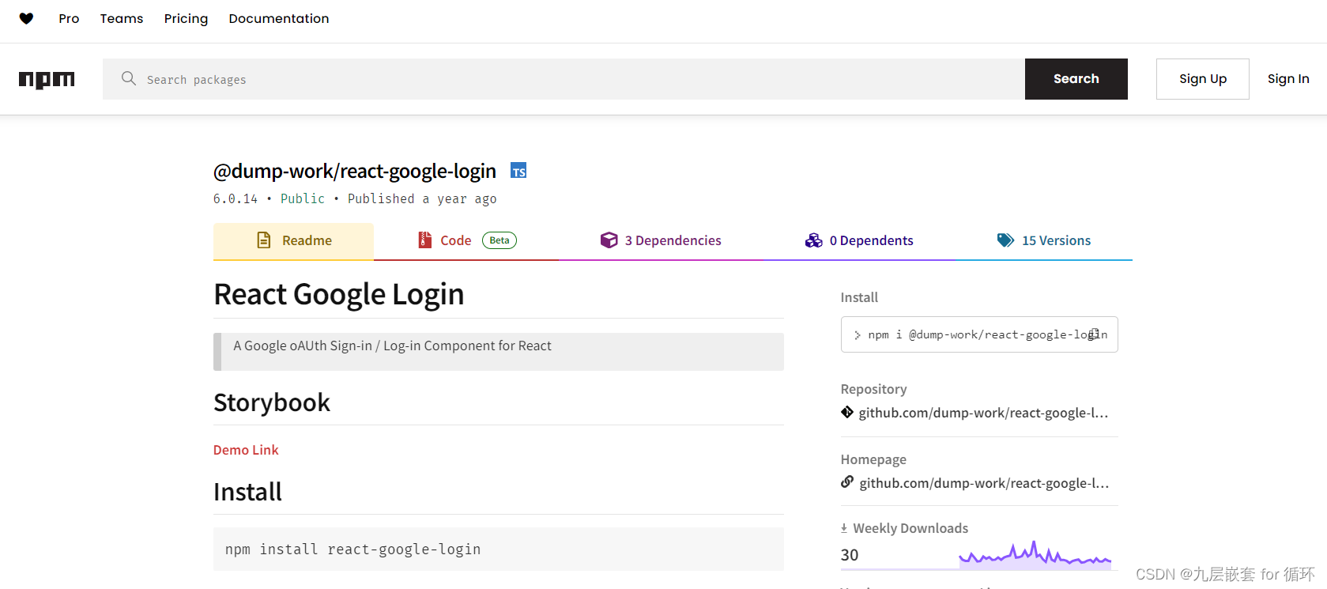
Task: Click the Sign Up button
Action: 1203,79
